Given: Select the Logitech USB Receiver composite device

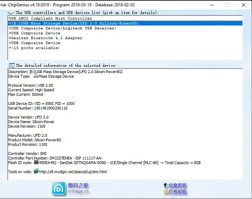Looking at the screenshot, I should [125, 28].
